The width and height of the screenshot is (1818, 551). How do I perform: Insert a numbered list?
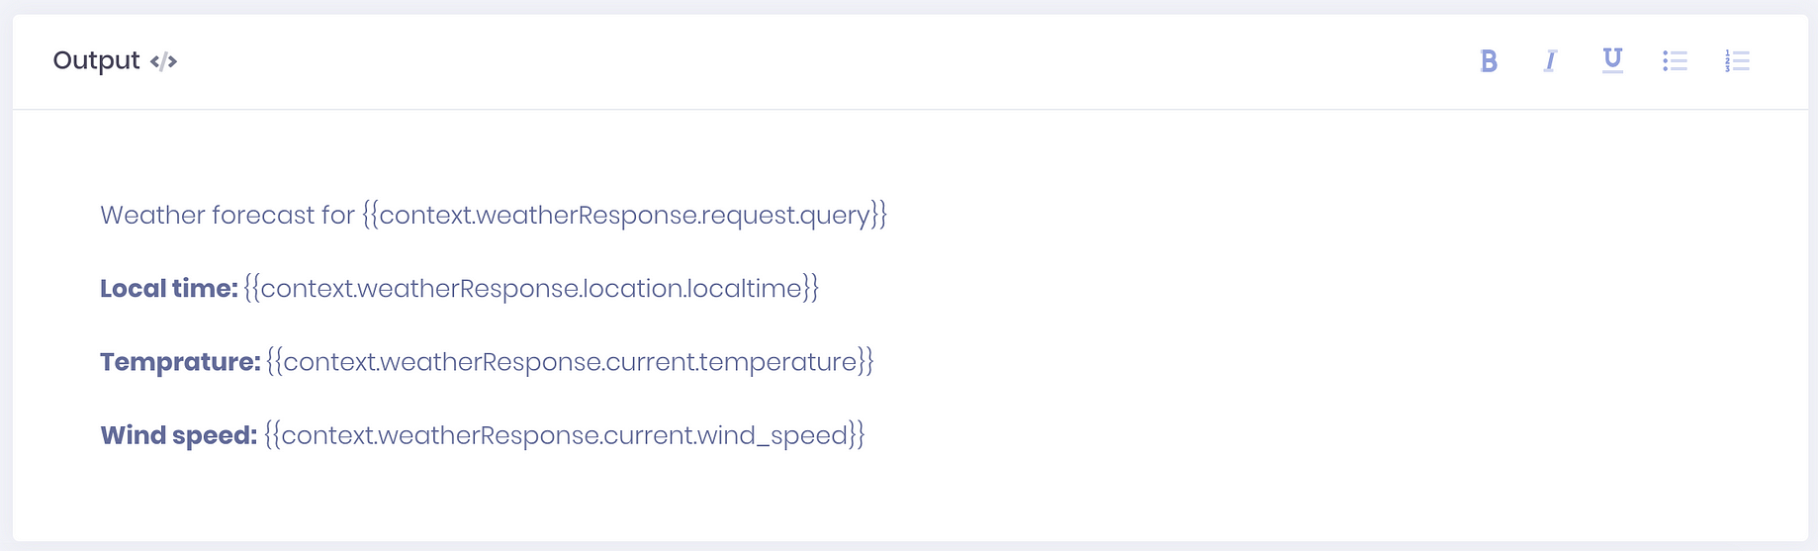tap(1737, 61)
